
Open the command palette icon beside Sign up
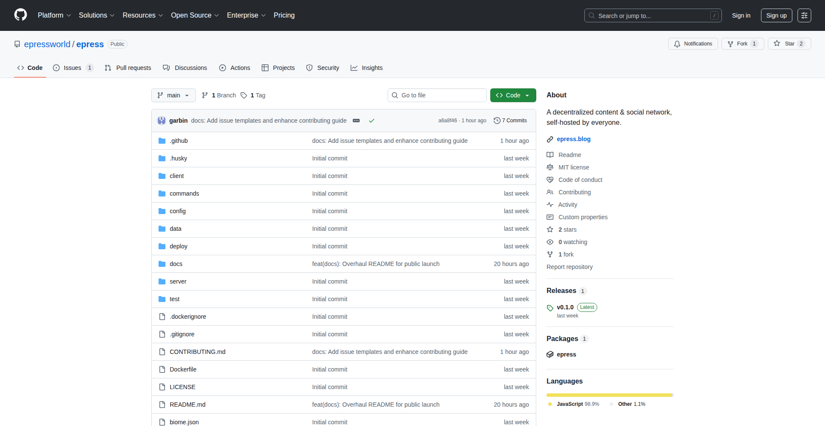804,15
